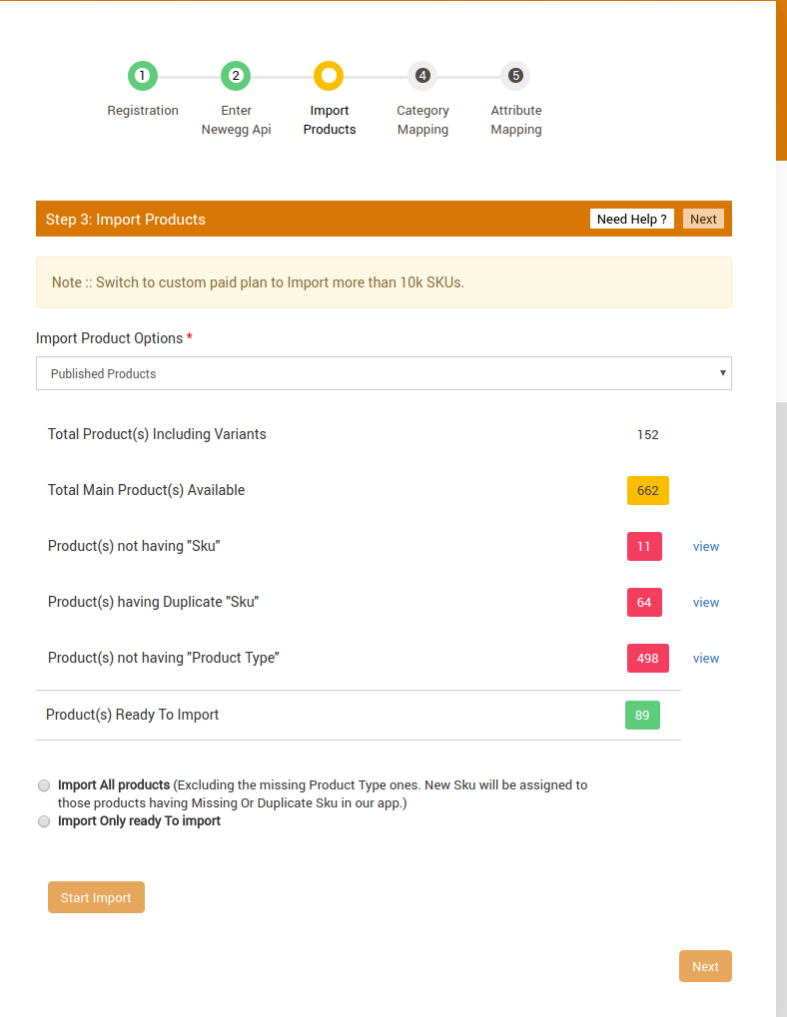Click step 5 Attribute Mapping circle
The image size is (787, 1017).
point(515,76)
